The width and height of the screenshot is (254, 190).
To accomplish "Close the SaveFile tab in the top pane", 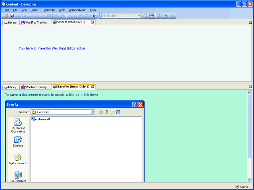I will (92, 22).
